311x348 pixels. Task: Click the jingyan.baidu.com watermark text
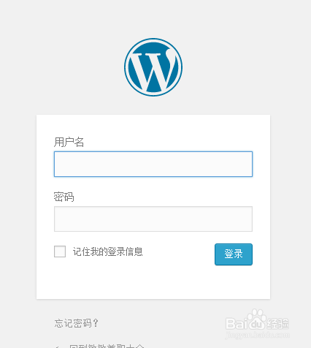click(258, 335)
